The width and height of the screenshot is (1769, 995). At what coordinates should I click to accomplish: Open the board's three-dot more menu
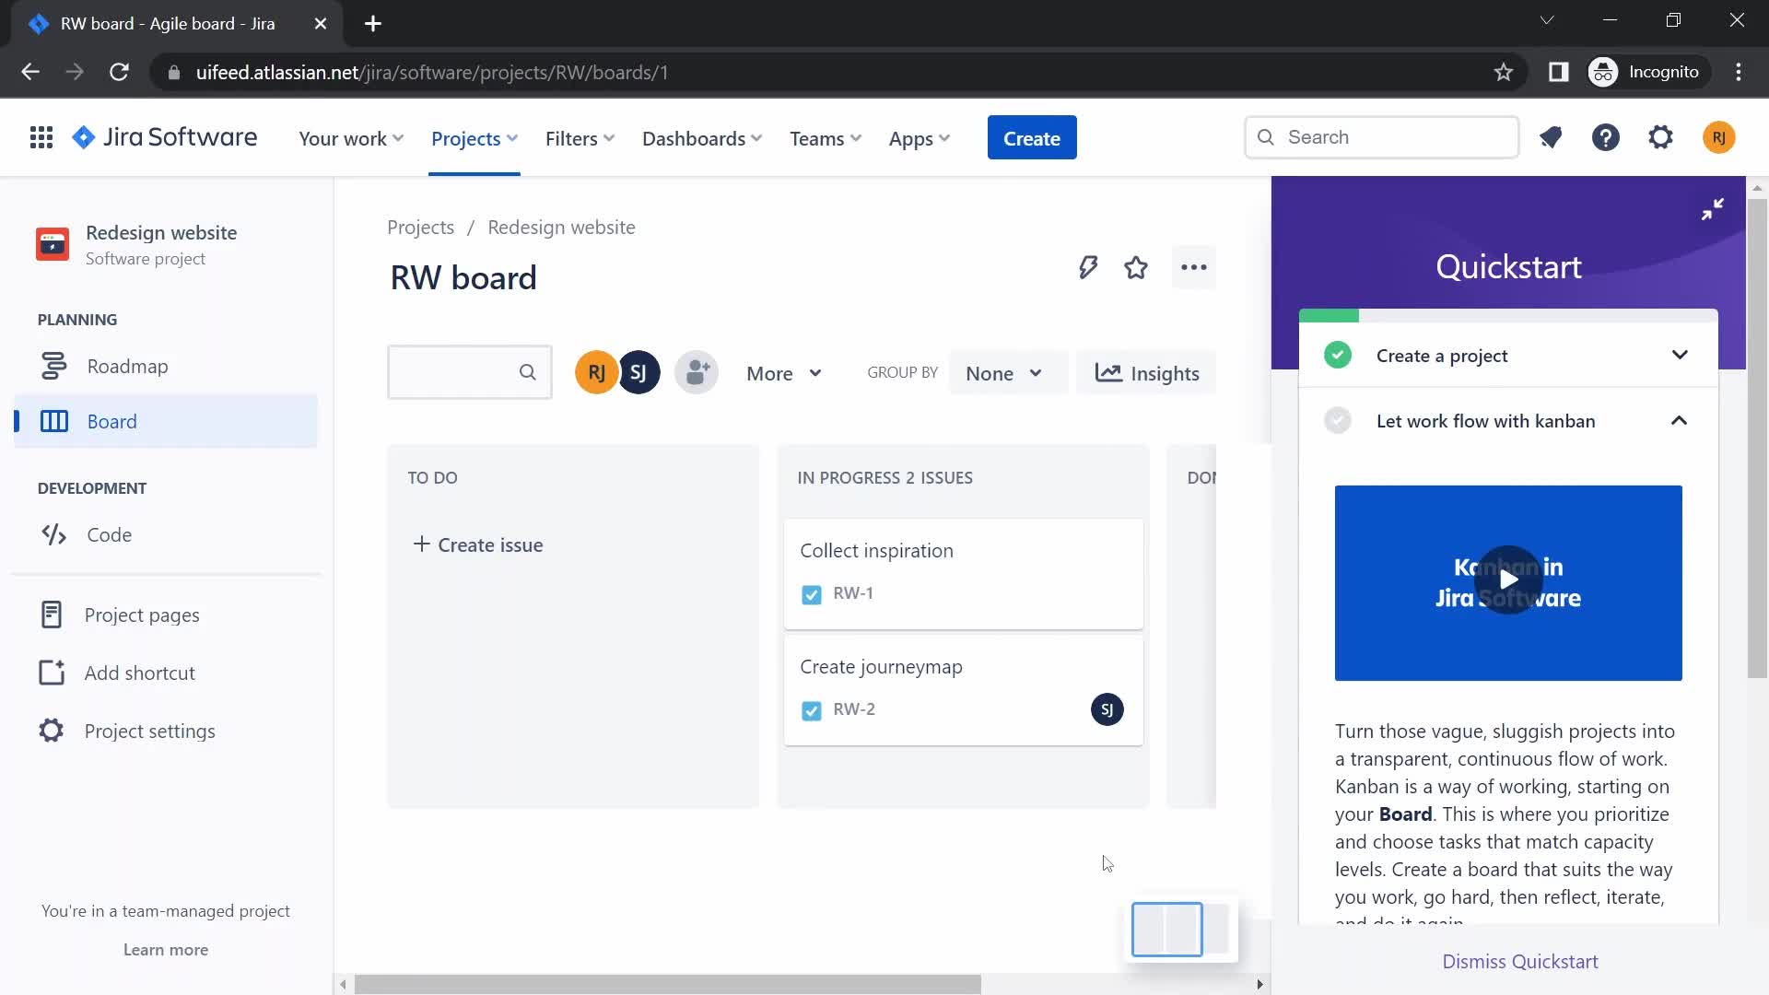point(1194,268)
